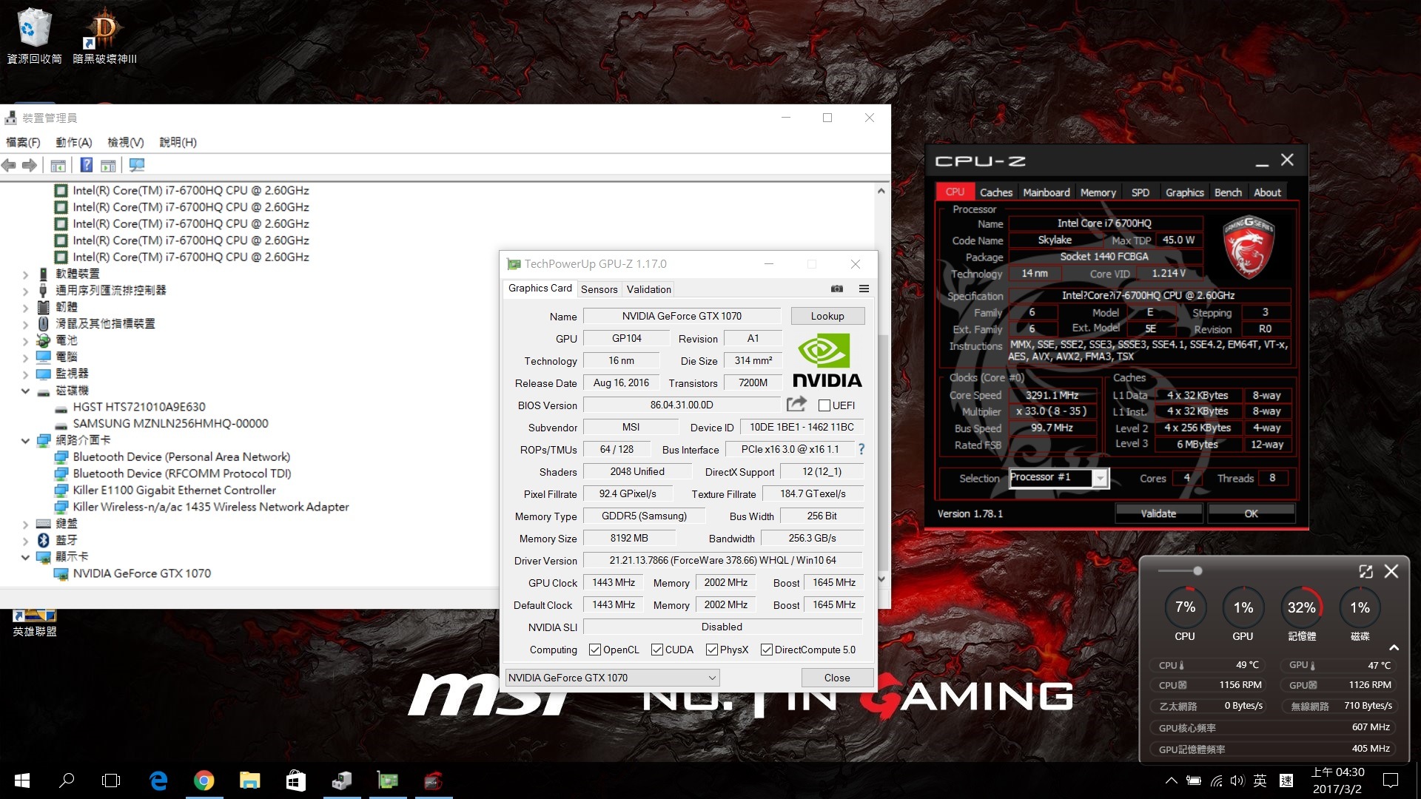1421x799 pixels.
Task: Click the show/hide console tree toolbar icon
Action: coord(58,165)
